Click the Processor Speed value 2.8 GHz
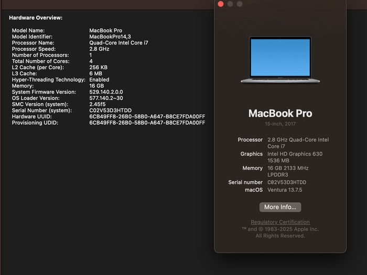Image resolution: width=367 pixels, height=275 pixels. coord(99,49)
